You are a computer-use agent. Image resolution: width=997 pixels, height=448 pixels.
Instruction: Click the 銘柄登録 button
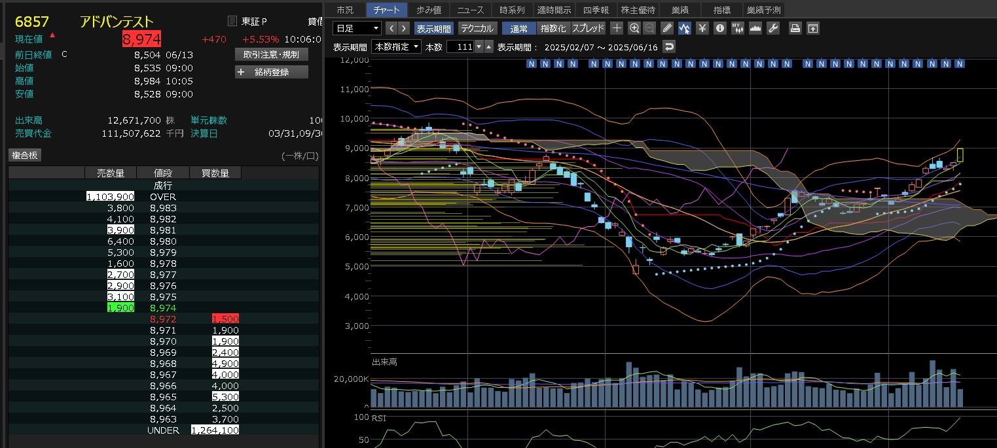pos(271,72)
